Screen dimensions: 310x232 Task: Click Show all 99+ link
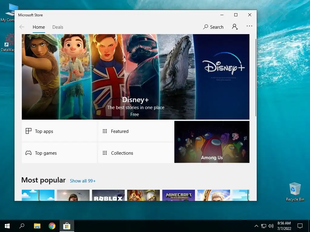pos(83,181)
